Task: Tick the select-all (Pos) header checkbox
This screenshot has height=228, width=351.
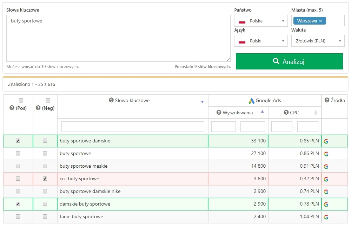Action: pyautogui.click(x=21, y=100)
